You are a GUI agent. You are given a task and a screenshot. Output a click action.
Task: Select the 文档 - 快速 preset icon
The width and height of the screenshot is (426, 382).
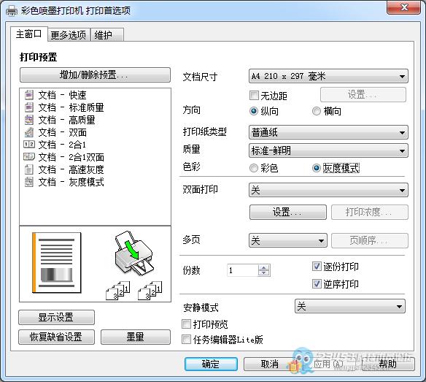pyautogui.click(x=28, y=95)
